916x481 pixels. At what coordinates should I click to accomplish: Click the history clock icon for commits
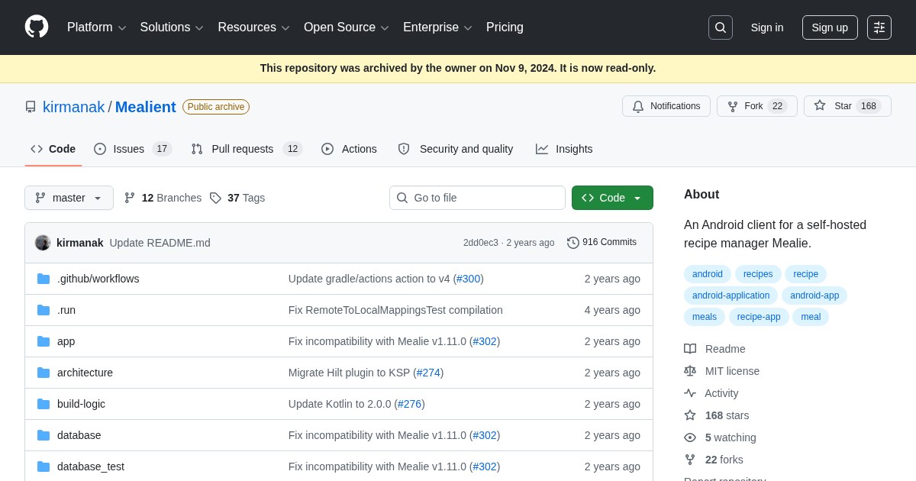[573, 243]
